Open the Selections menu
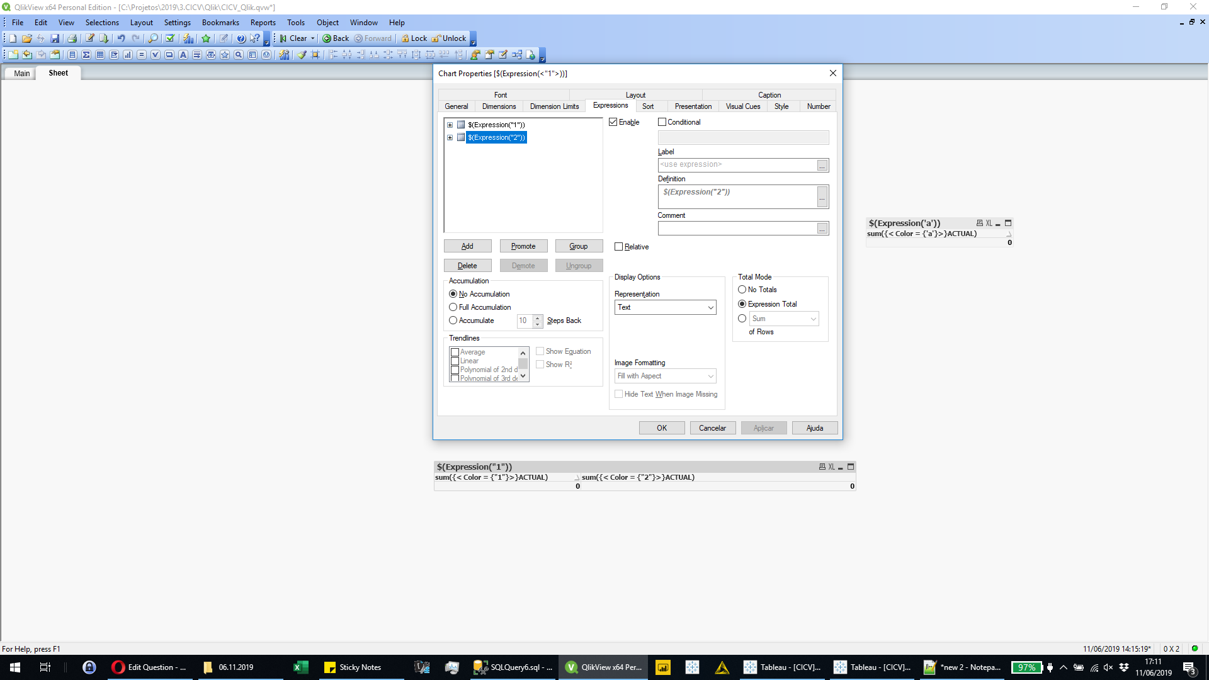Screen dimensions: 1209x680 point(102,23)
